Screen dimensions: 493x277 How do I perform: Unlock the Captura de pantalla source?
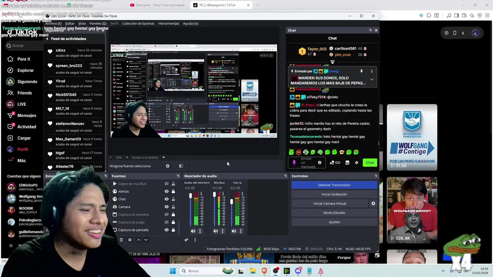click(x=173, y=230)
